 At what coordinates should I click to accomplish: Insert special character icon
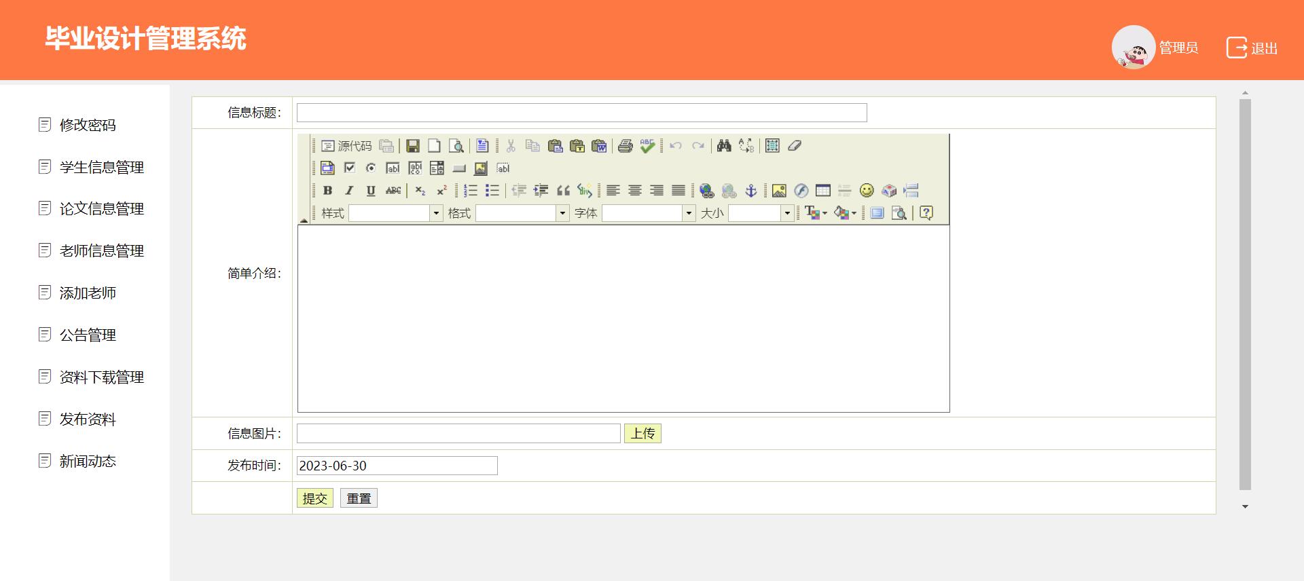point(889,191)
